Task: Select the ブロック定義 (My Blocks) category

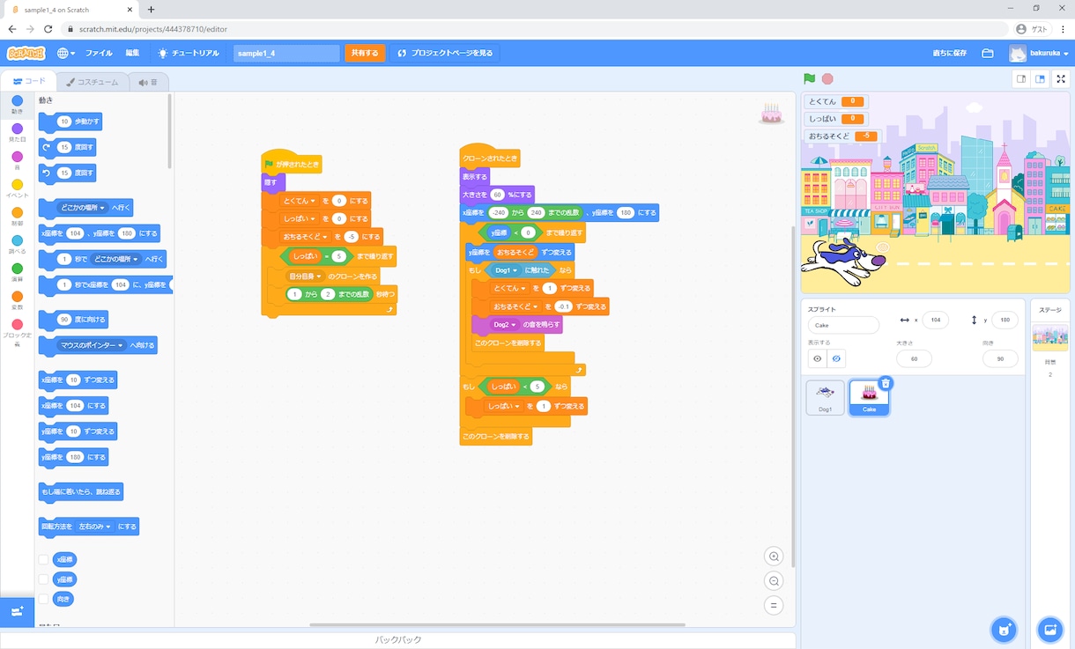Action: click(x=18, y=333)
